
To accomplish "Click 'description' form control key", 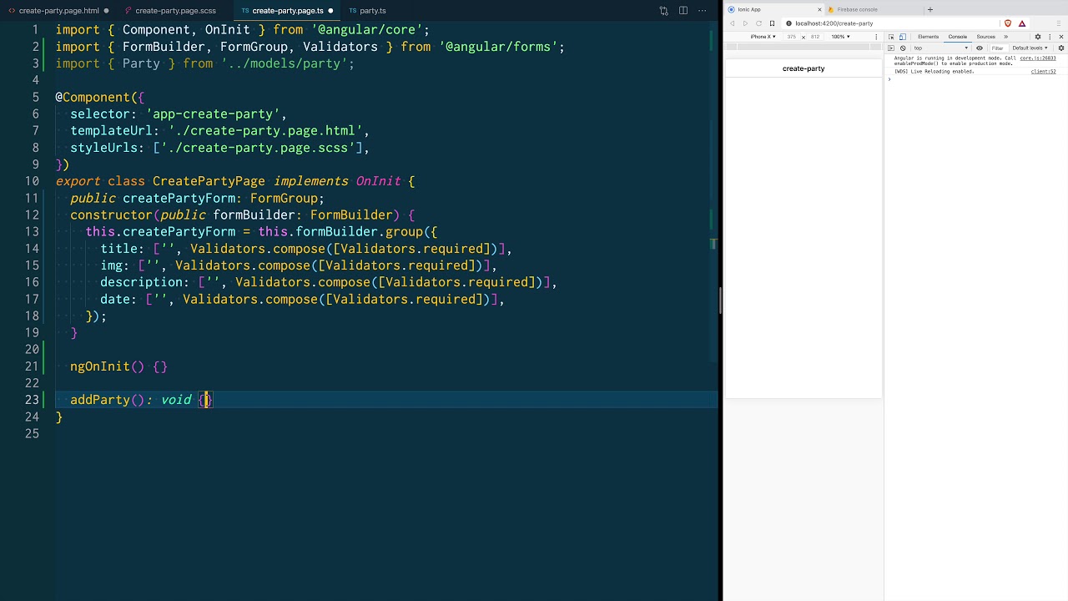I will click(141, 282).
